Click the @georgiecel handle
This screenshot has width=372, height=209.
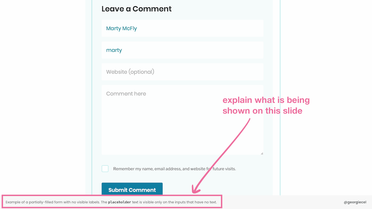tap(355, 202)
